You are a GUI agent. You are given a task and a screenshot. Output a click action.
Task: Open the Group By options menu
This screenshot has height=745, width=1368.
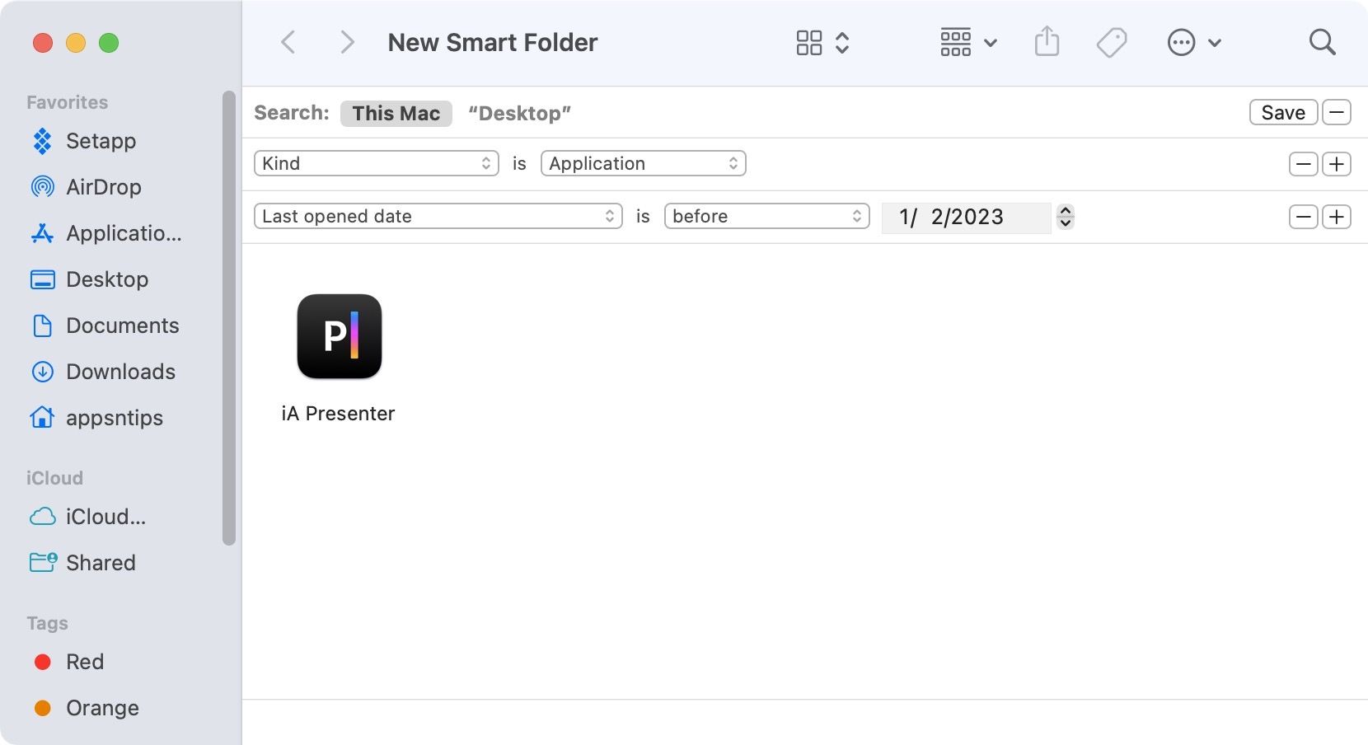tap(968, 42)
